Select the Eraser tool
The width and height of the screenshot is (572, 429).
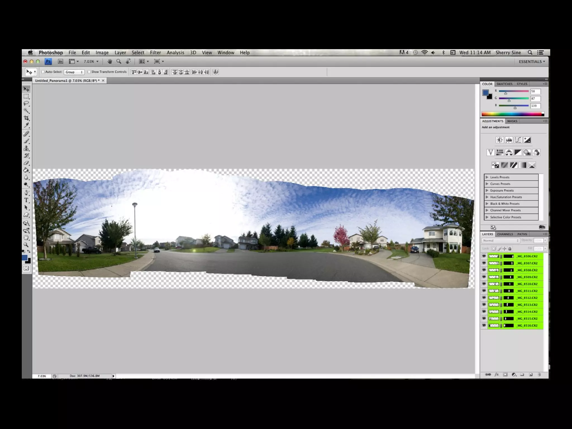pyautogui.click(x=27, y=163)
